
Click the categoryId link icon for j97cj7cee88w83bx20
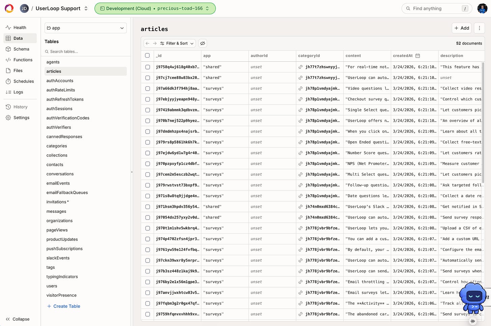click(x=300, y=78)
